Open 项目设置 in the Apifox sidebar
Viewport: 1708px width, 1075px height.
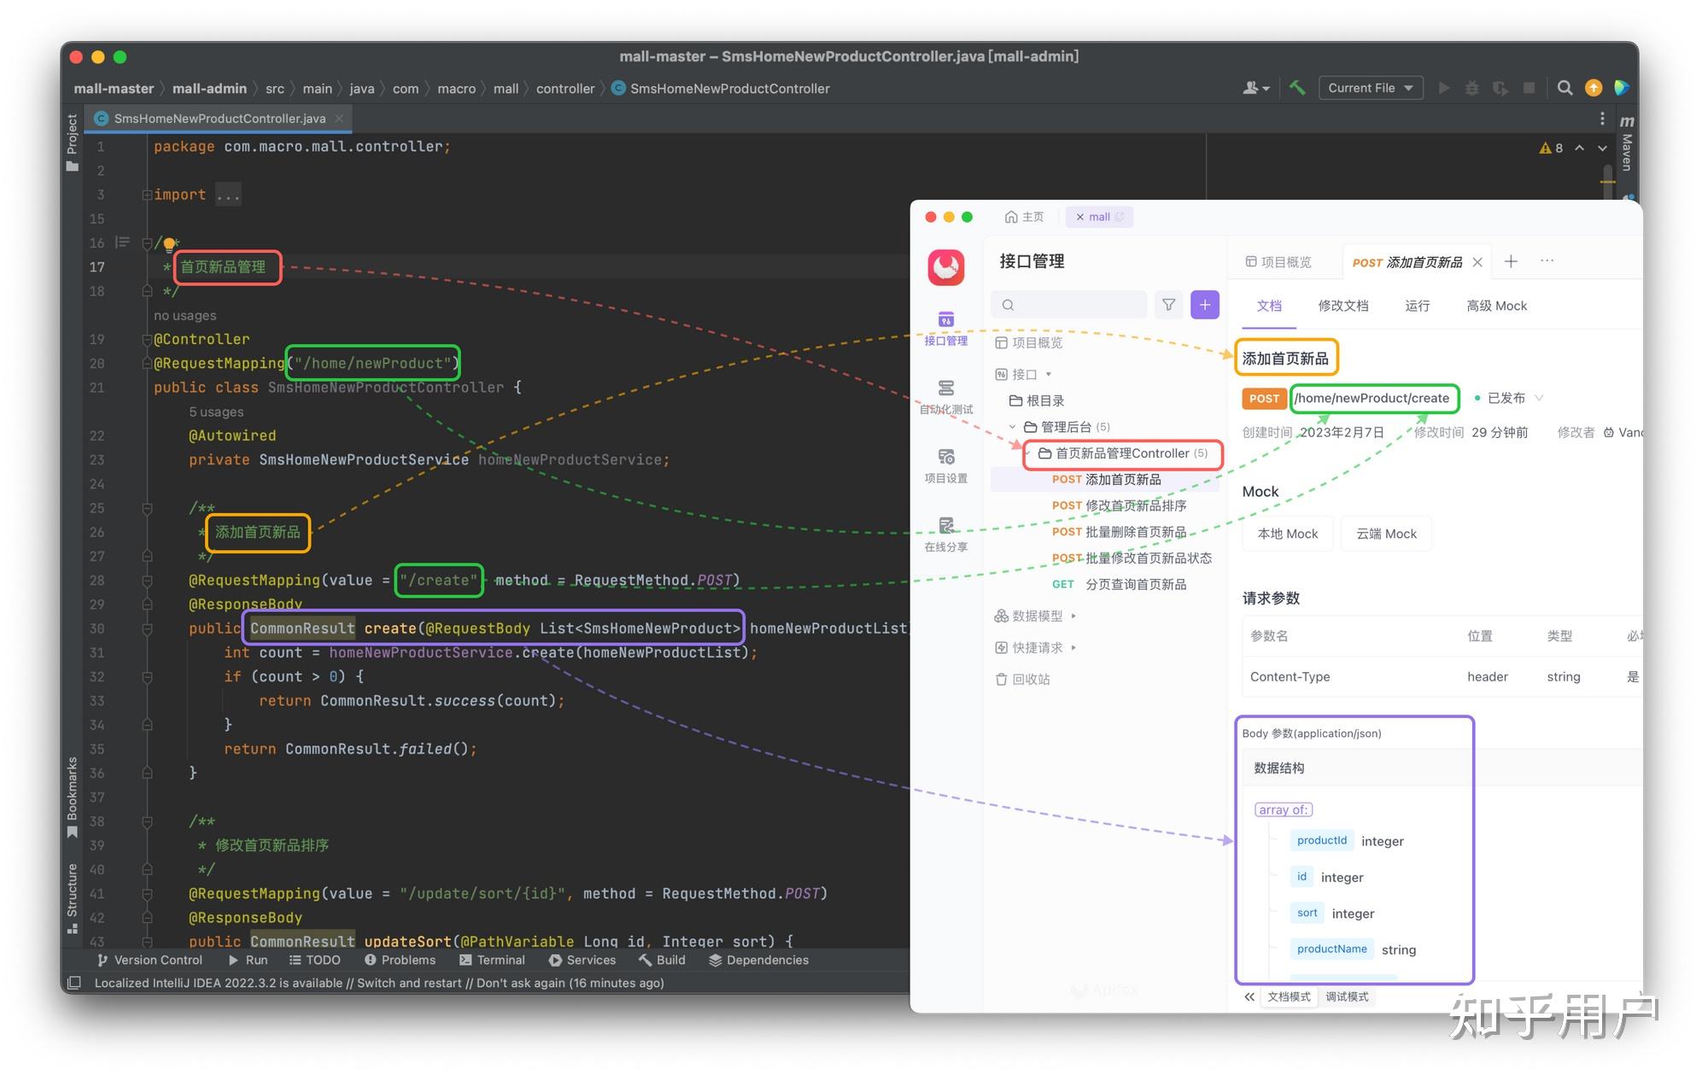946,466
